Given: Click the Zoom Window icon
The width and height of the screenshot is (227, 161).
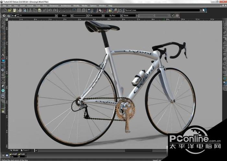Looking at the screenshot, I should pyautogui.click(x=70, y=10).
